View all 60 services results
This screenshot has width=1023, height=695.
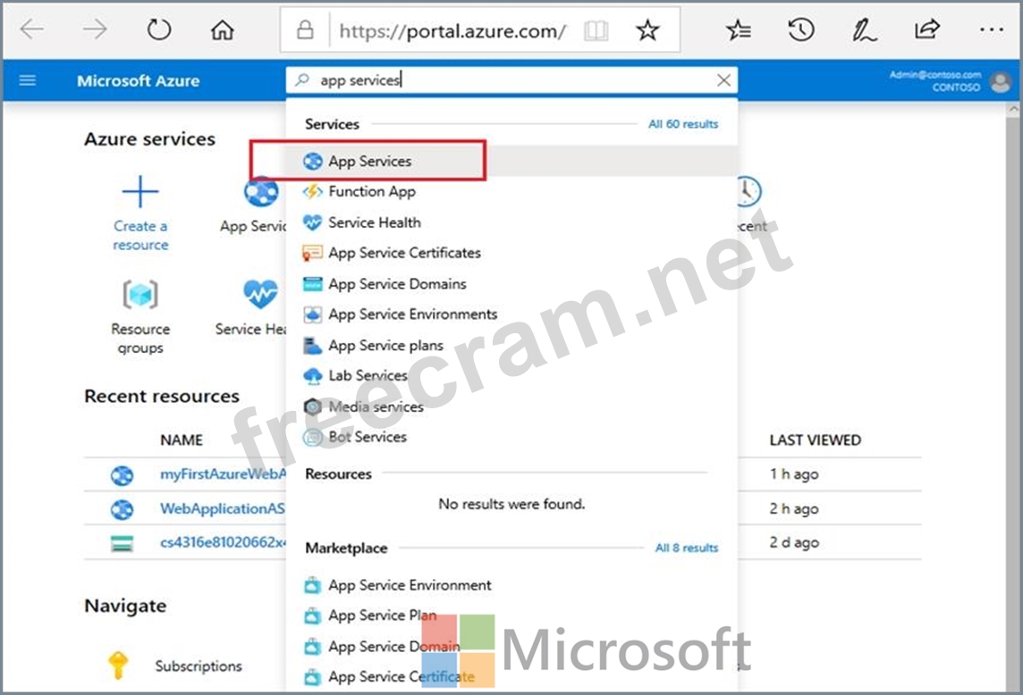[683, 124]
